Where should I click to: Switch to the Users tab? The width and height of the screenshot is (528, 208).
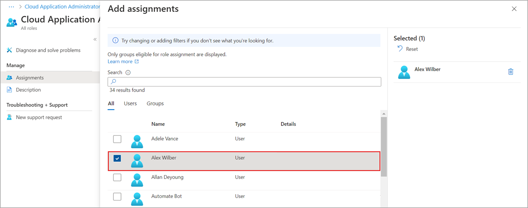(130, 104)
